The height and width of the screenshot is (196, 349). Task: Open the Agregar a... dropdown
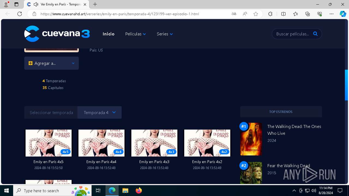pos(52,63)
